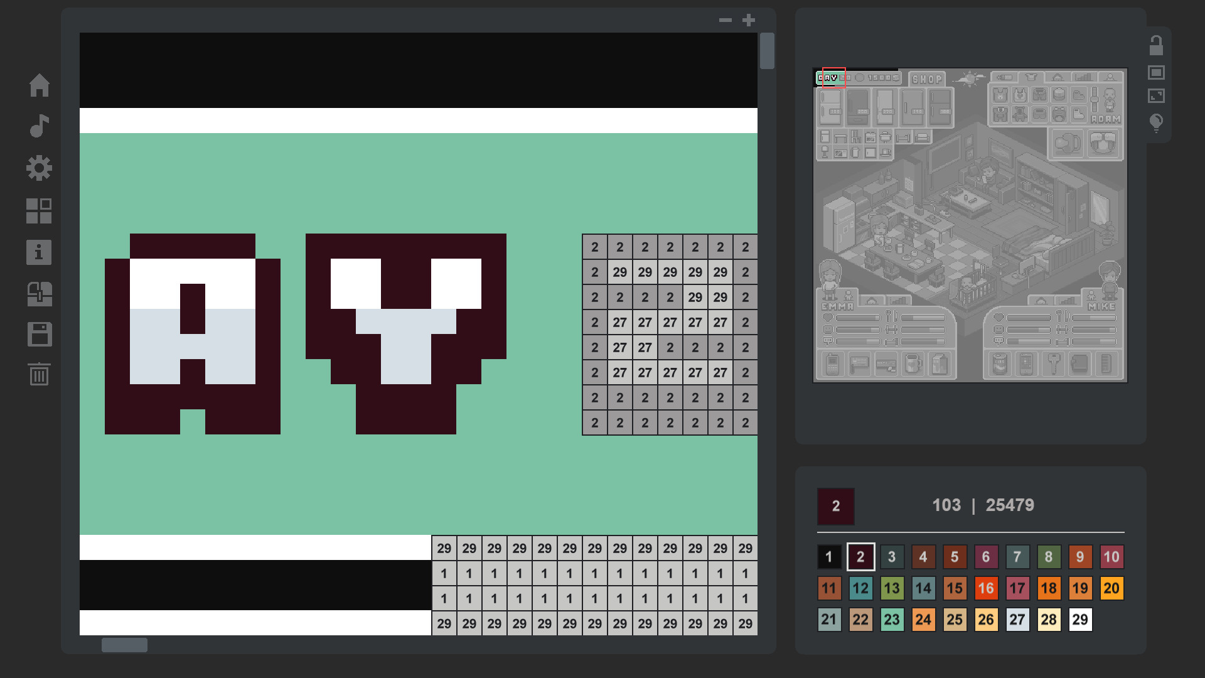Request a hint with the lightbulb
The width and height of the screenshot is (1205, 678).
(x=1157, y=123)
